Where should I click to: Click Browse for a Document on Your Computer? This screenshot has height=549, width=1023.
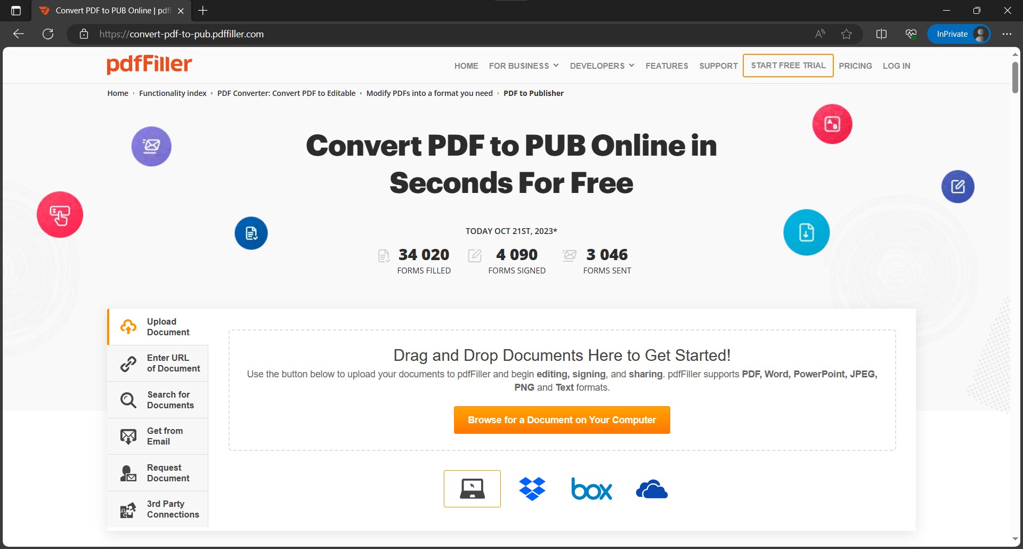pos(562,420)
